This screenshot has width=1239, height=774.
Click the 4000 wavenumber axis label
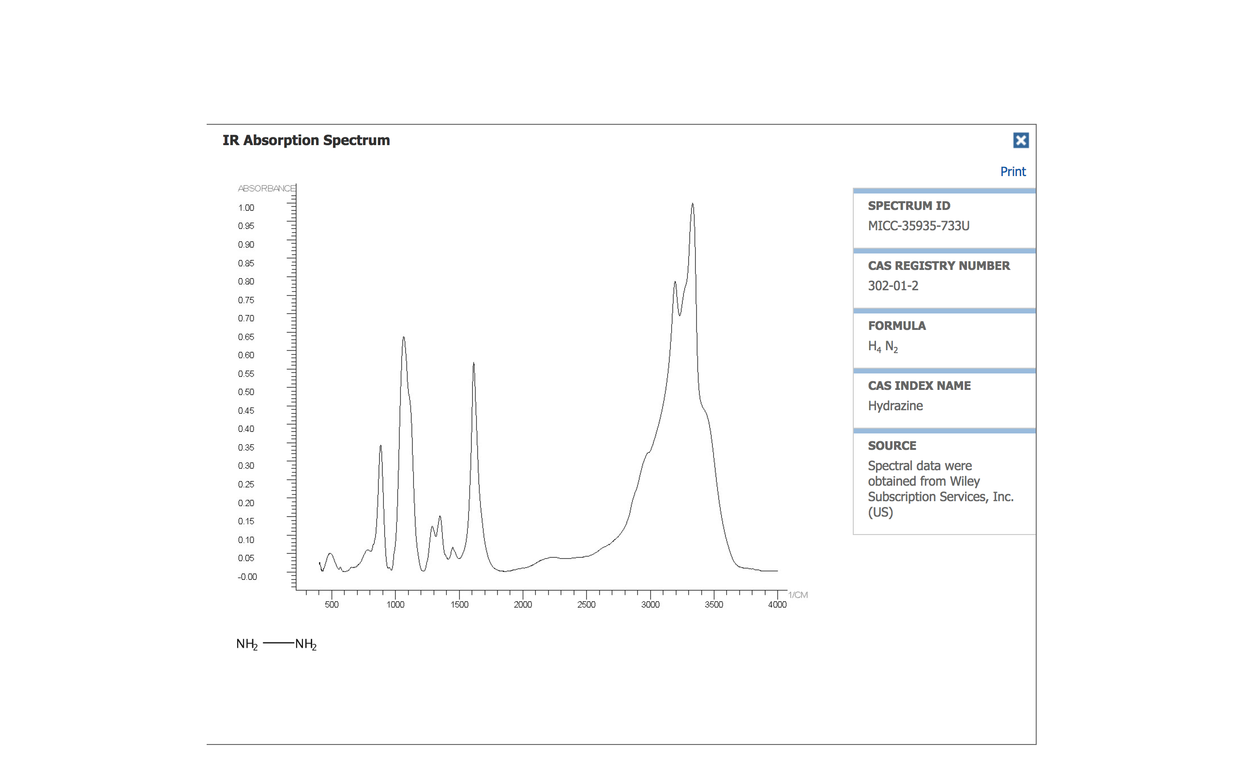click(777, 605)
